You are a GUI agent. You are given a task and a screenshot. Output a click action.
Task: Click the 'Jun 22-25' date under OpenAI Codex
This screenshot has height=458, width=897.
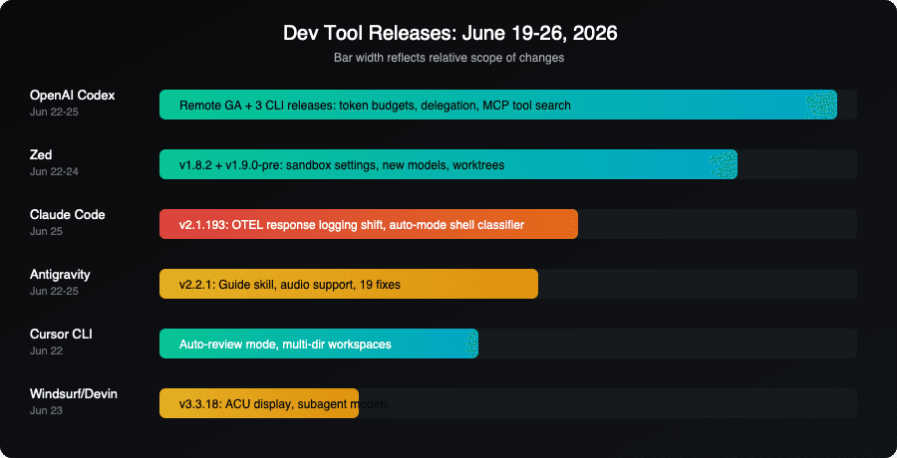(x=54, y=113)
